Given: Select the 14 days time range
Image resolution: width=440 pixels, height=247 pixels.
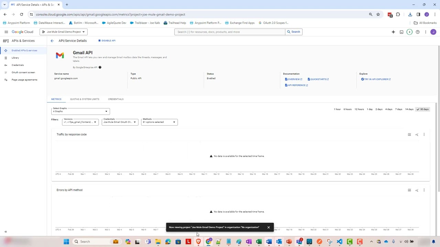Looking at the screenshot, I should pos(409,109).
